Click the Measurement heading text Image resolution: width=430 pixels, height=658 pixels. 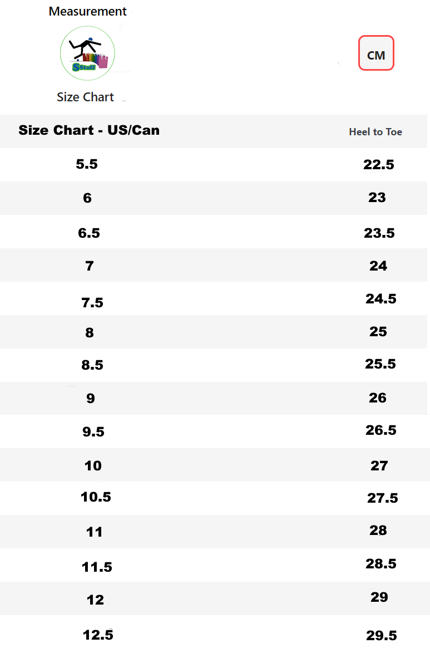click(88, 11)
